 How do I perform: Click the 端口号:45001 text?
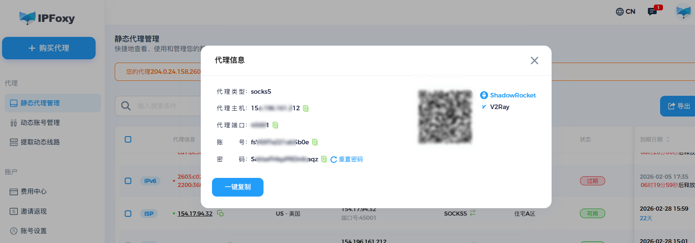359,218
